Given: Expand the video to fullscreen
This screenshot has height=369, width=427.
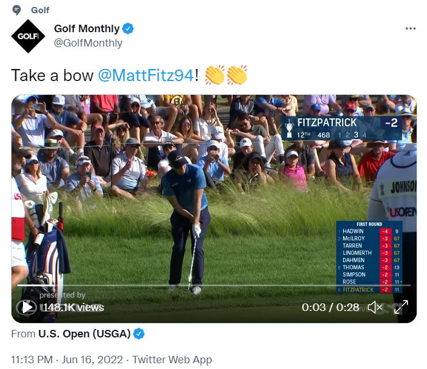Looking at the screenshot, I should pyautogui.click(x=401, y=307).
